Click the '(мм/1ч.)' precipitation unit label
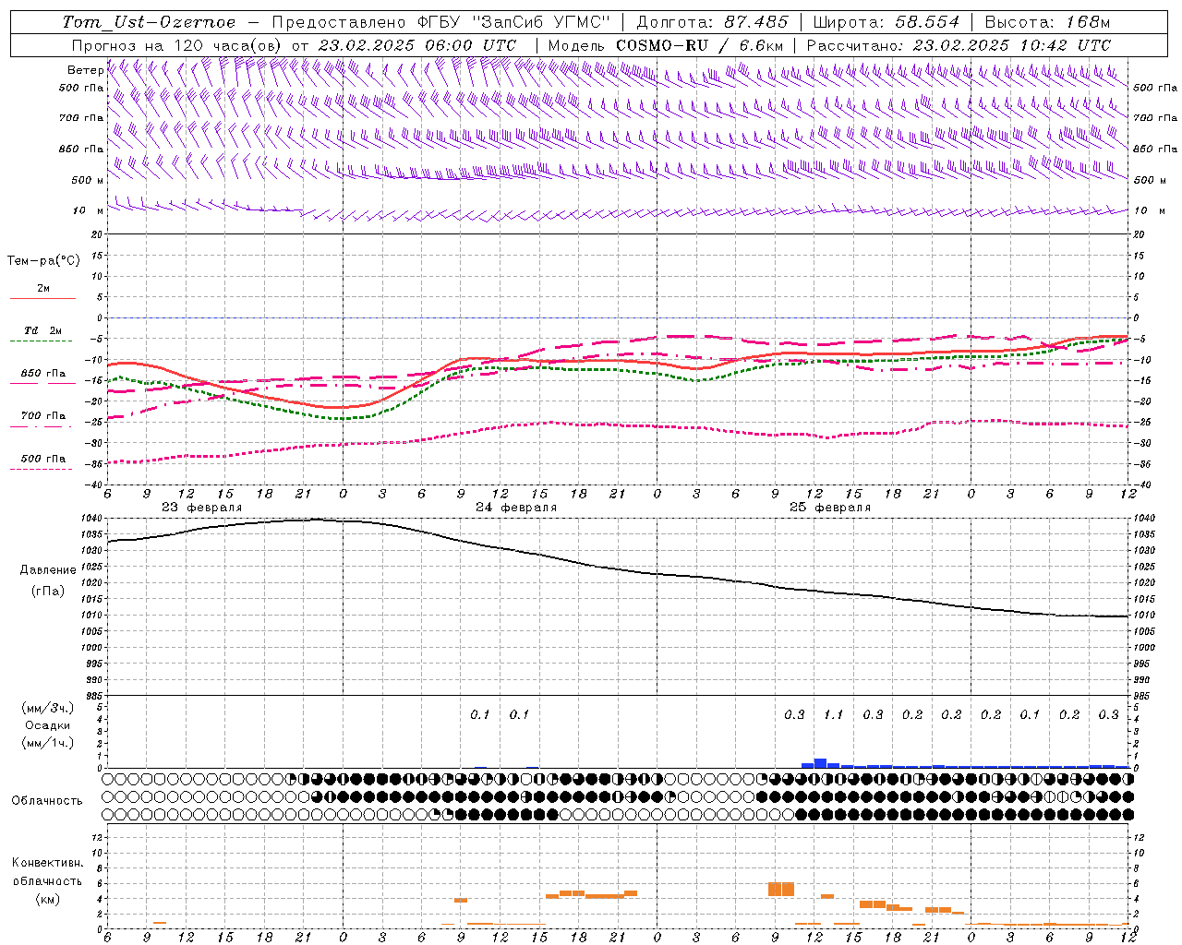Viewport: 1182px width, 945px height. point(47,743)
